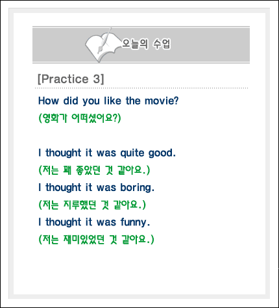
Task: Click the sentence How did you like the movie?
Action: (x=108, y=101)
